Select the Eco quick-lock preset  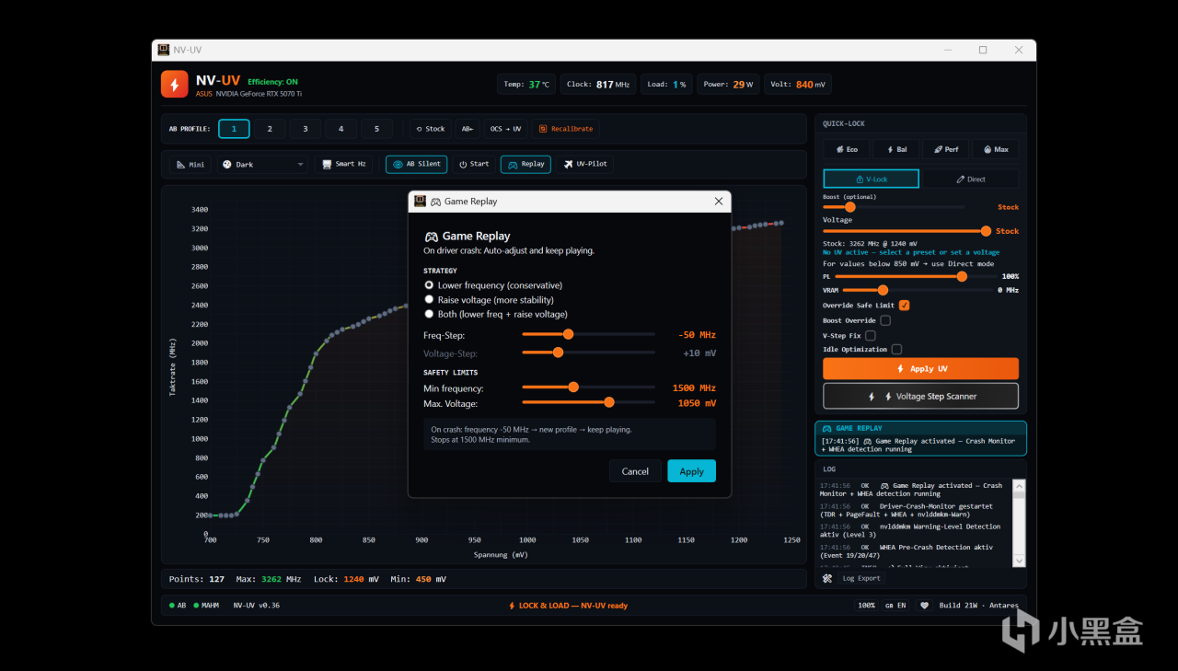[x=846, y=149]
